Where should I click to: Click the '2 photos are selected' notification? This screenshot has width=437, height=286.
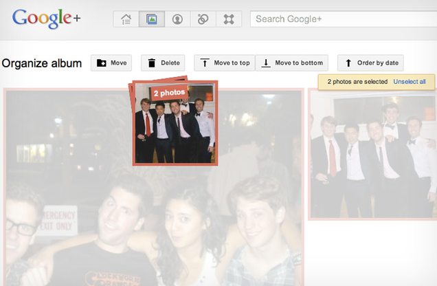click(x=357, y=82)
